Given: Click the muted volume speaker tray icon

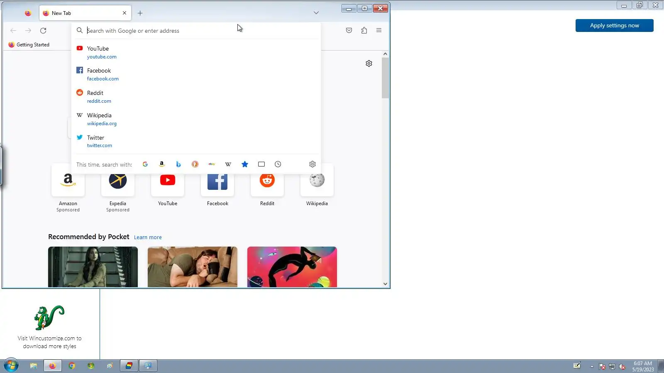Looking at the screenshot, I should coord(622,366).
